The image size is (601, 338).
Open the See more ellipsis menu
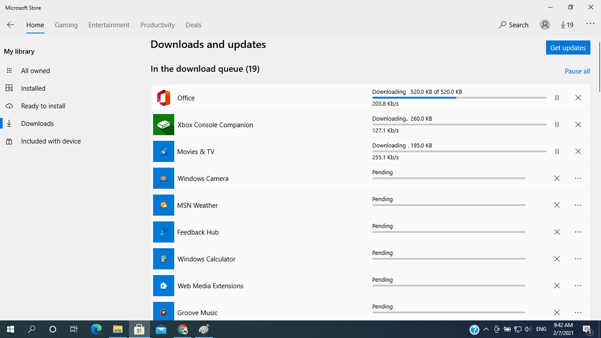(590, 24)
